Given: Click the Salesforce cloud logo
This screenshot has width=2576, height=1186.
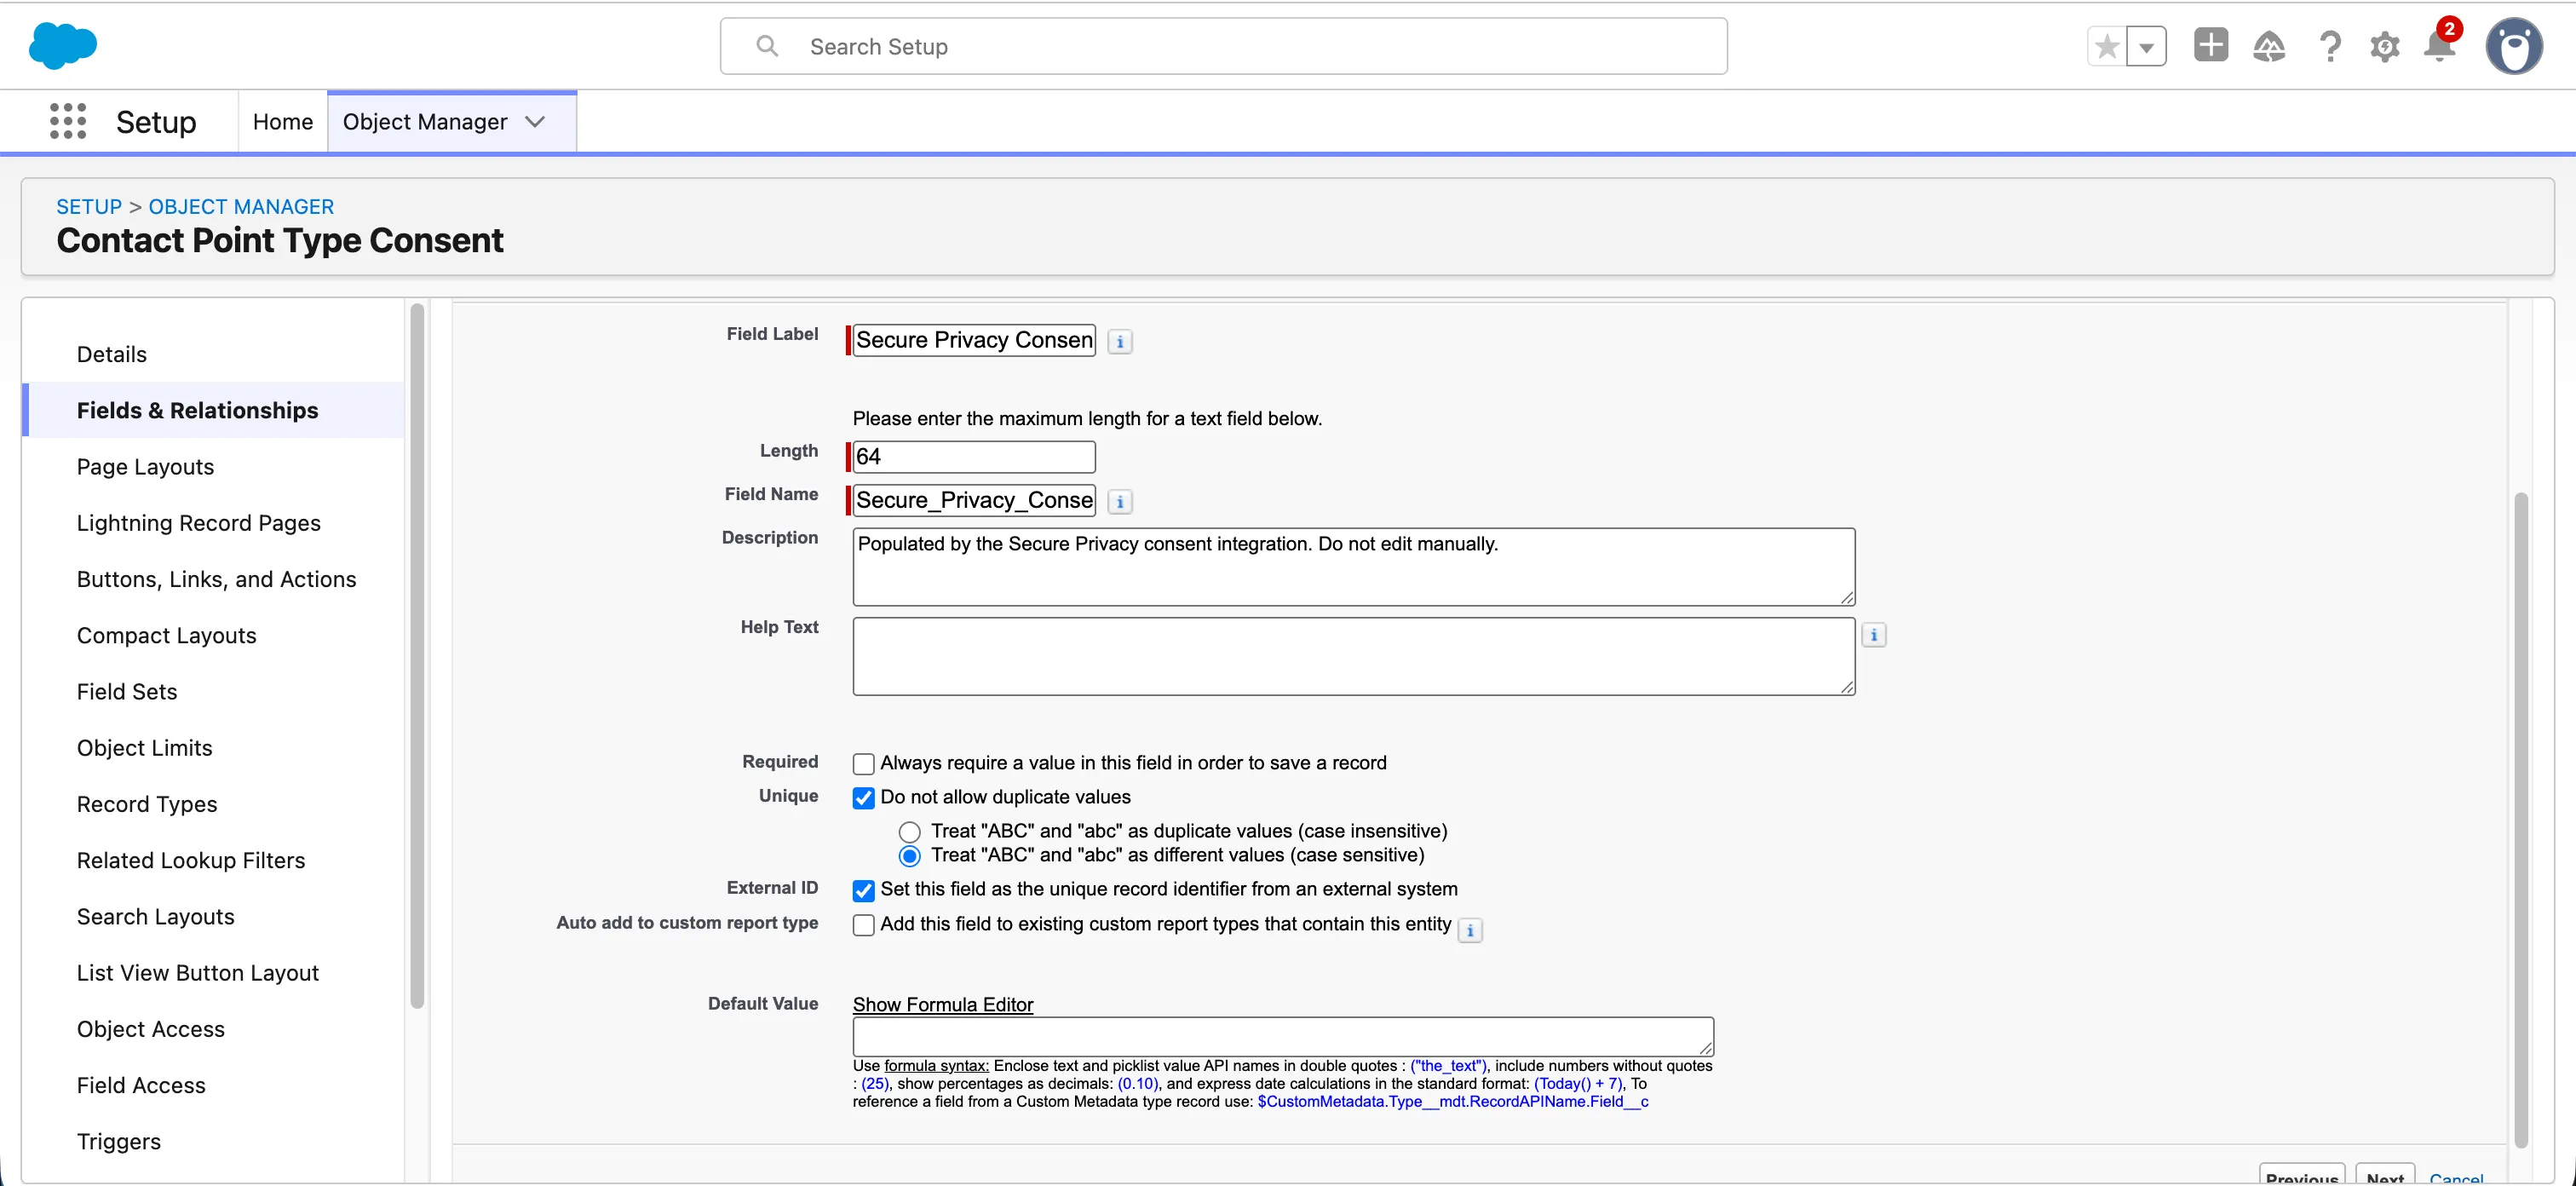Looking at the screenshot, I should [63, 46].
